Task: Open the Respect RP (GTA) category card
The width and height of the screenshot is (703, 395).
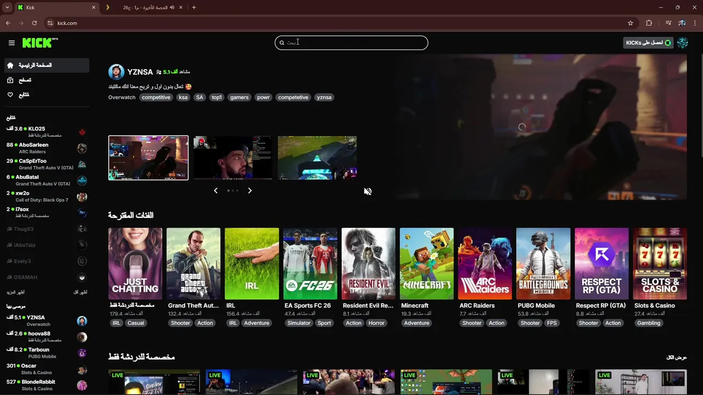Action: (601, 264)
